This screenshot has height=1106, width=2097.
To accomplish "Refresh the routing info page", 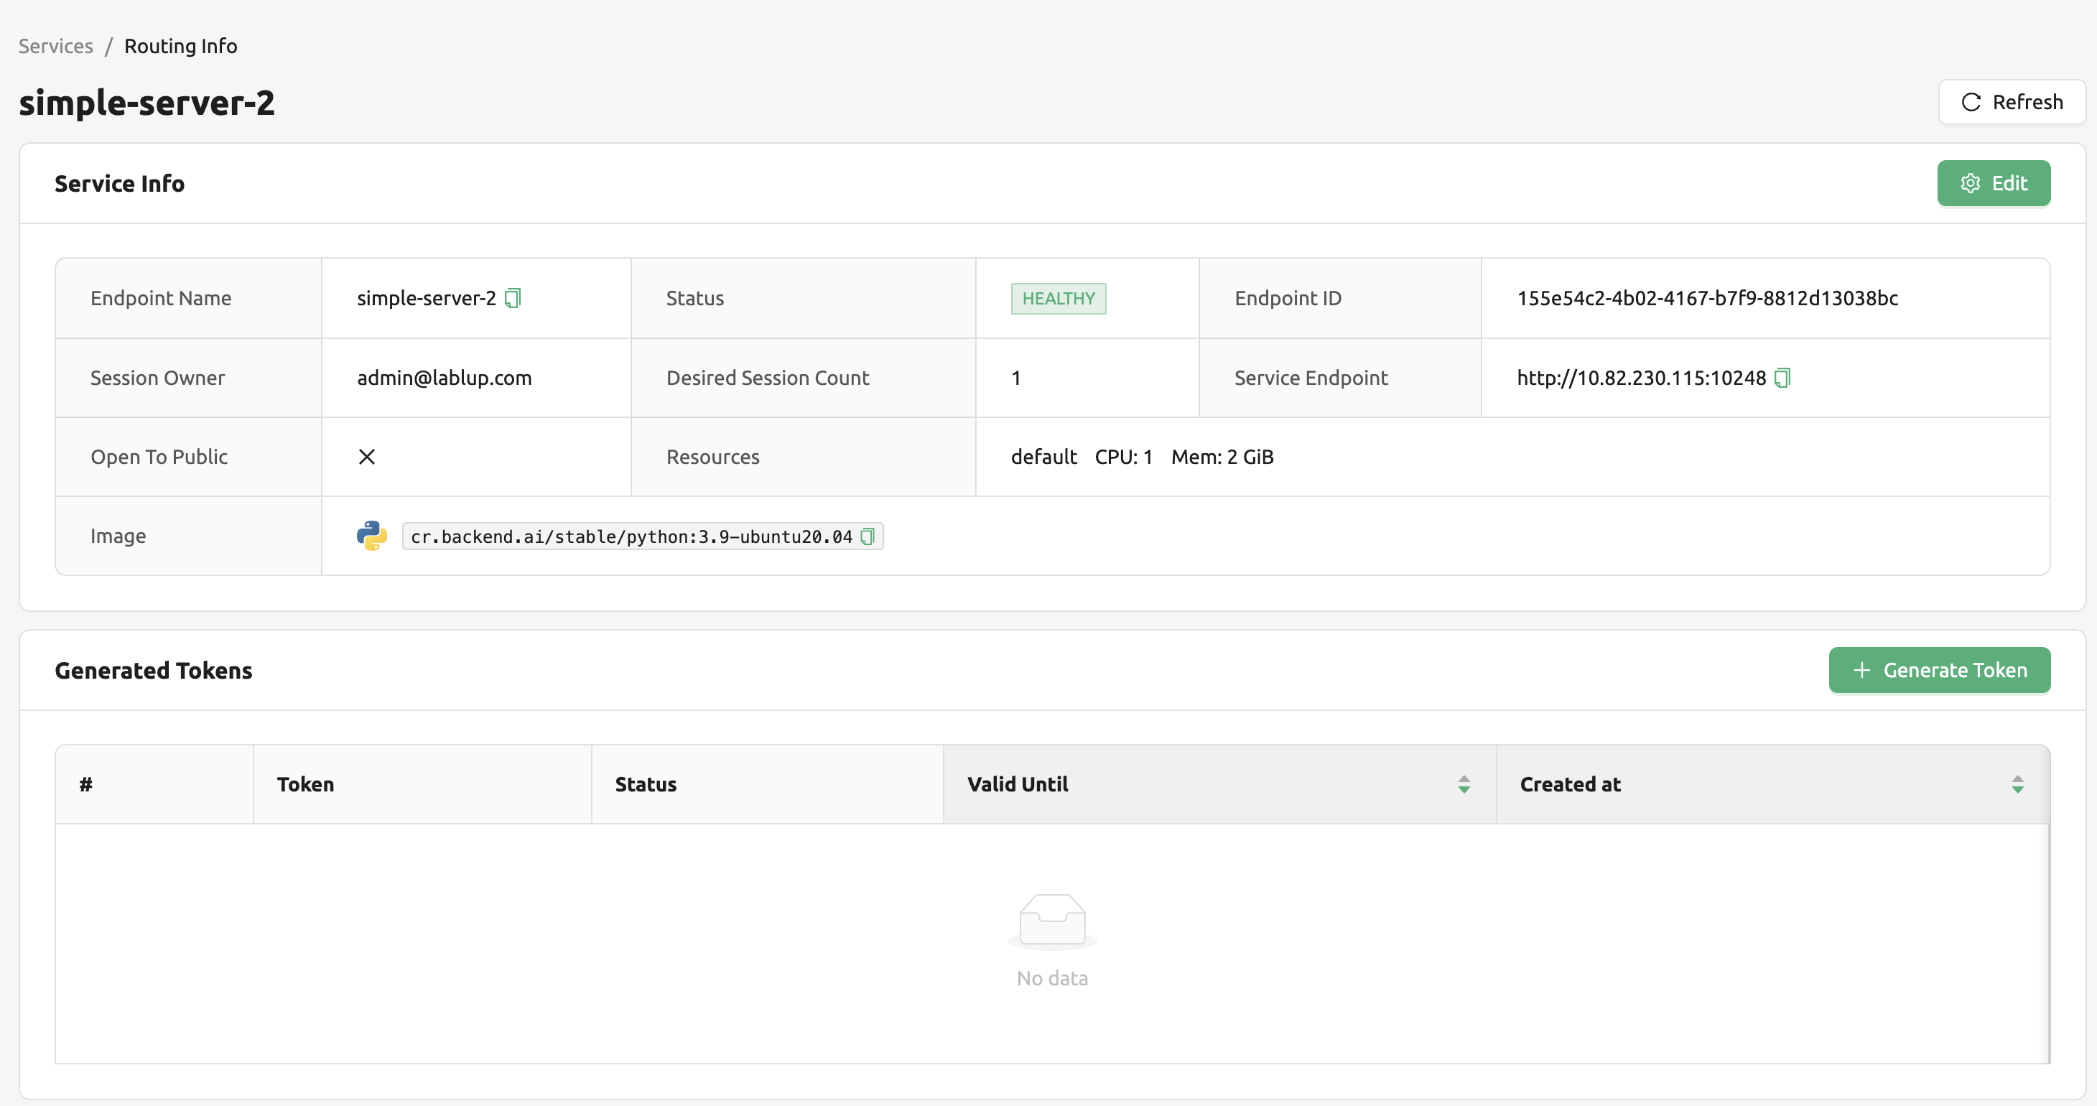I will point(2012,103).
